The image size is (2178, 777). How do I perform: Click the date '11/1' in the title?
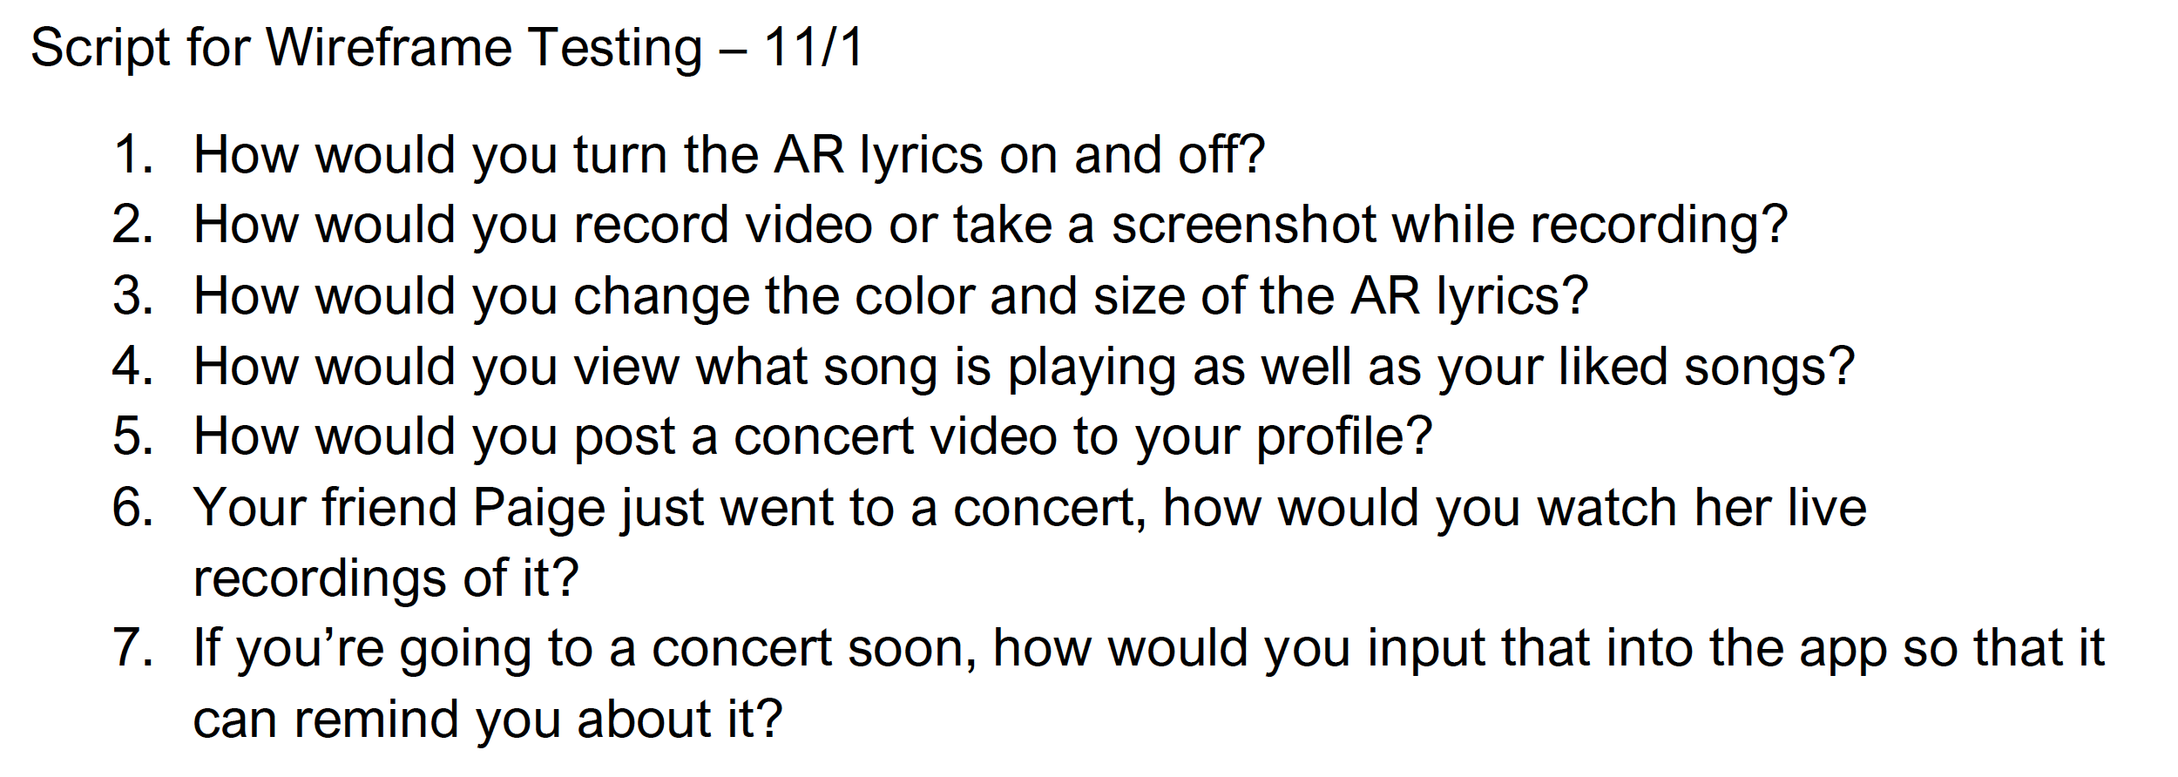pos(813,47)
